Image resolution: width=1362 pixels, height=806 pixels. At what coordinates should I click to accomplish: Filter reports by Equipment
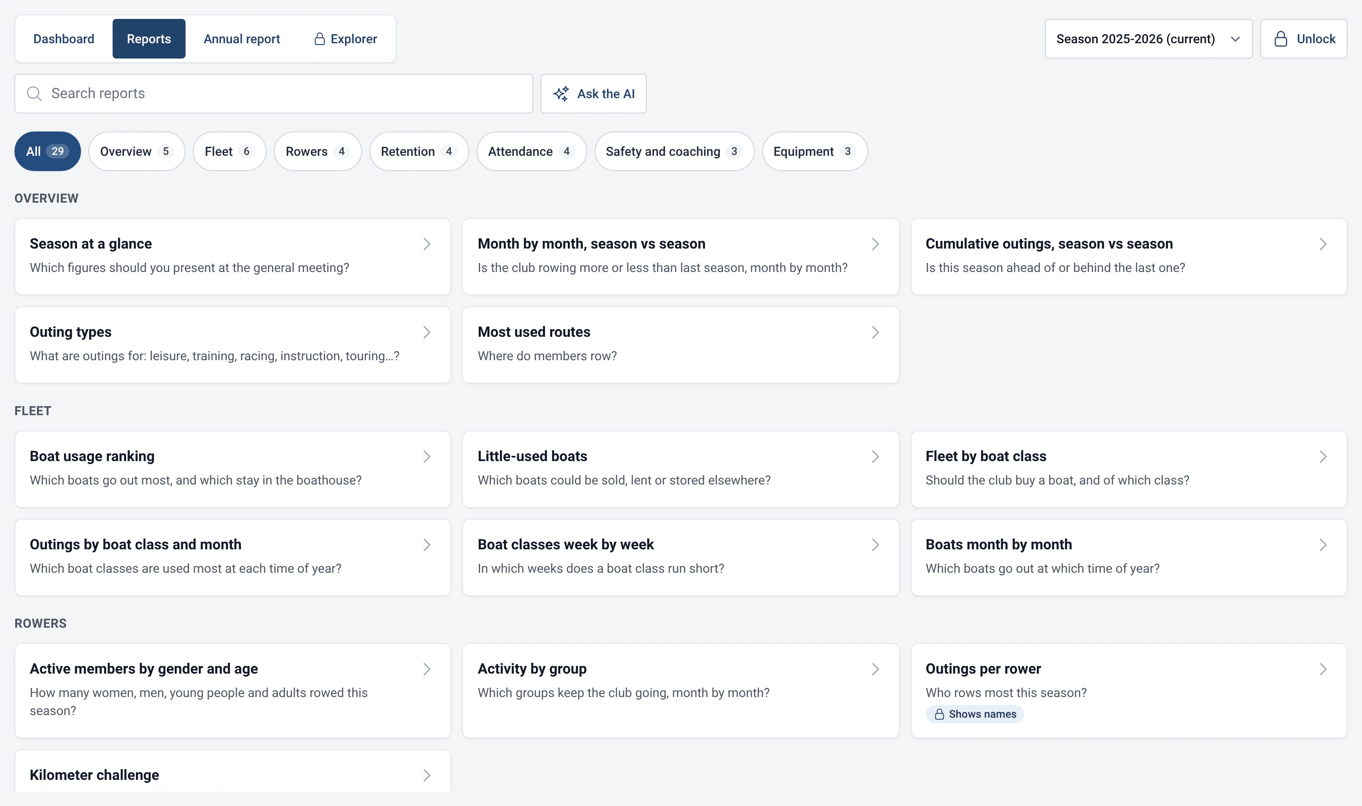click(815, 151)
